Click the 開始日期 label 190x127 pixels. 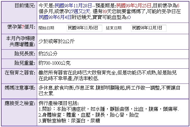(46, 28)
